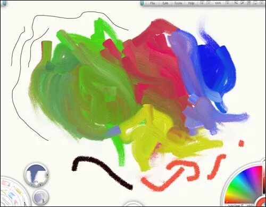Click the zoom-out minus button in menu bar
This screenshot has width=266, height=207.
pyautogui.click(x=209, y=3)
